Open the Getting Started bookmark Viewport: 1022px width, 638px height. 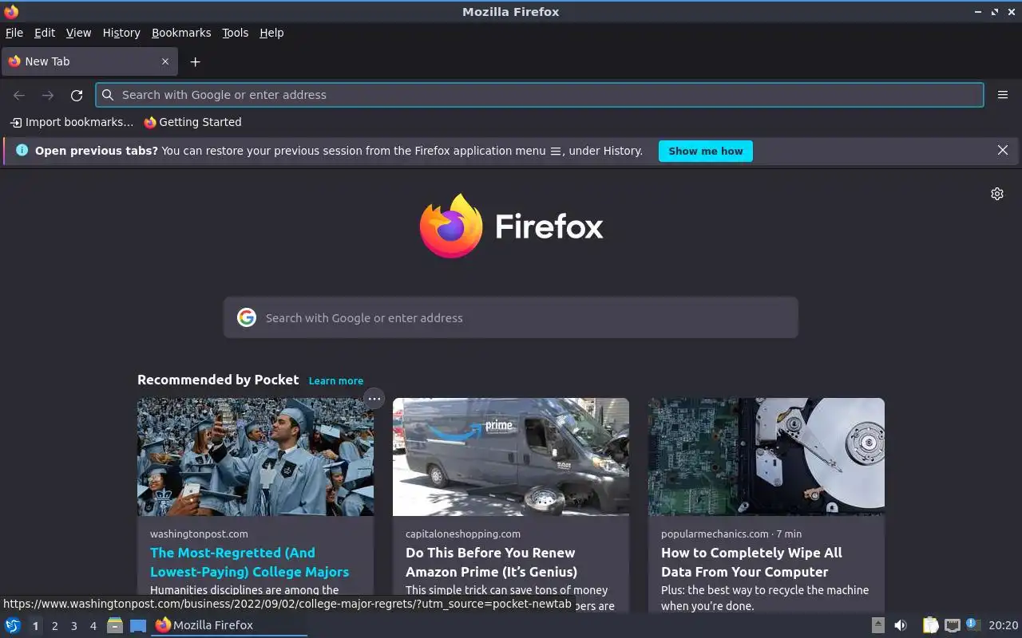pyautogui.click(x=192, y=122)
